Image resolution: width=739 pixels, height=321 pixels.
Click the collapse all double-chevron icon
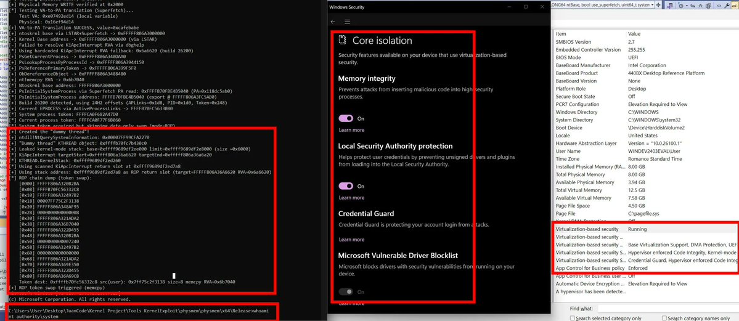click(700, 6)
